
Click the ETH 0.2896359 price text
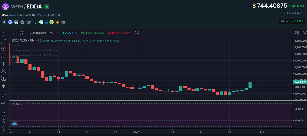(x=293, y=13)
